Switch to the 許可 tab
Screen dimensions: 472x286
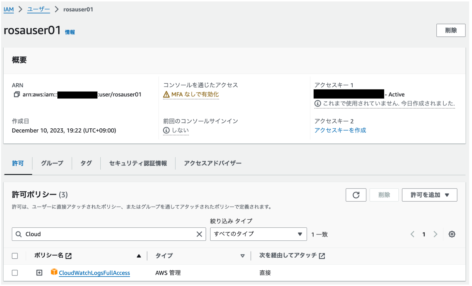click(x=18, y=164)
